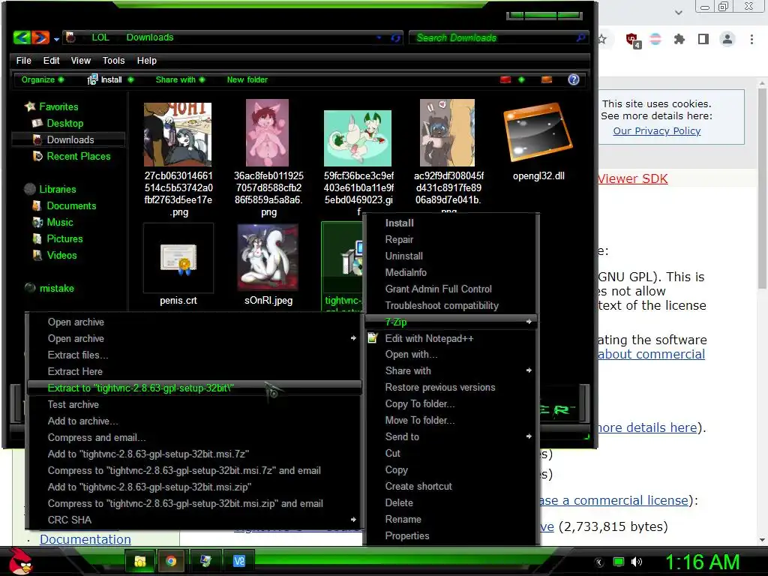Viewport: 768px width, 576px height.
Task: Click the folder icon in the address bar
Action: (x=70, y=37)
